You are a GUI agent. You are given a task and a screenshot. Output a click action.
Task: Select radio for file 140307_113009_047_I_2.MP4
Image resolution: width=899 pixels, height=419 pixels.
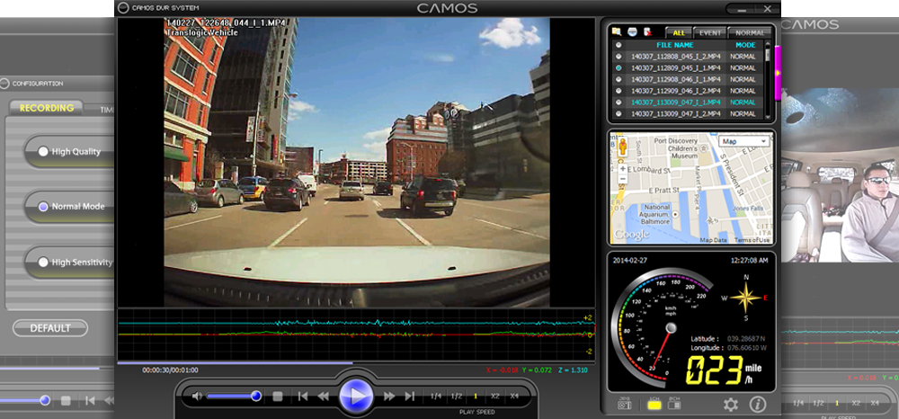pyautogui.click(x=619, y=113)
